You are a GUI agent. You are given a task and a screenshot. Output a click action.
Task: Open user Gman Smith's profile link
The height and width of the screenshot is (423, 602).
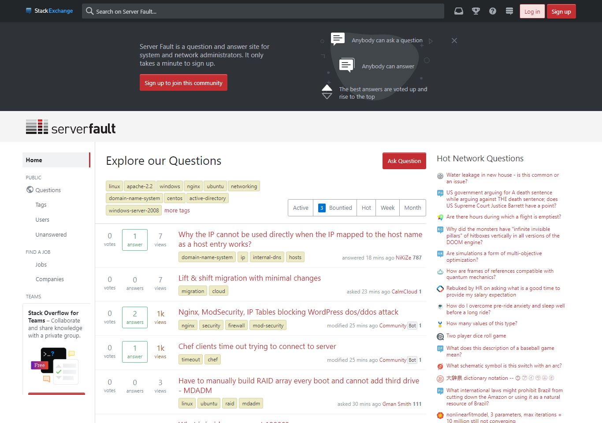pyautogui.click(x=397, y=404)
